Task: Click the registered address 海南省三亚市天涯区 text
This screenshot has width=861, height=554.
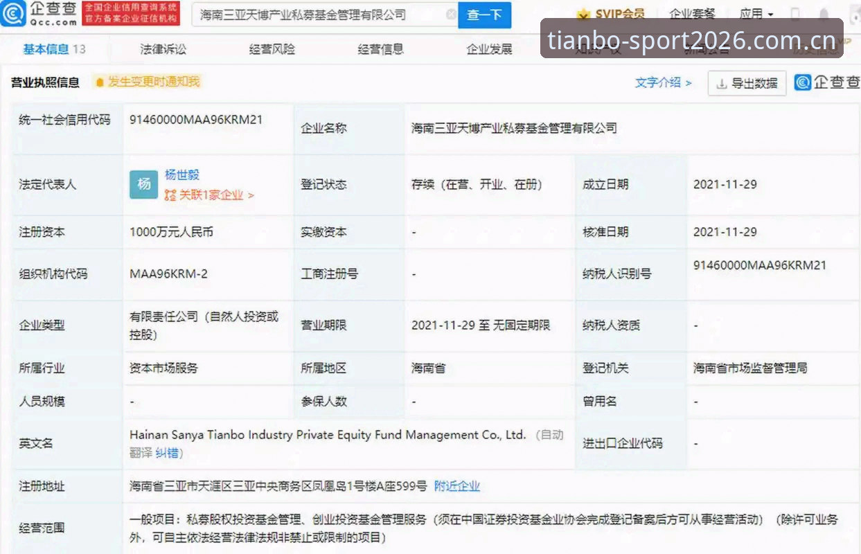Action: coord(278,486)
